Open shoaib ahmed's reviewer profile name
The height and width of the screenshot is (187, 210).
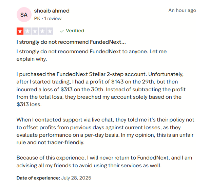(52, 11)
